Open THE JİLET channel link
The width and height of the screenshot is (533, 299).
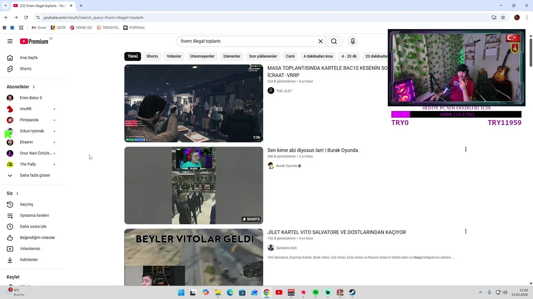(284, 91)
